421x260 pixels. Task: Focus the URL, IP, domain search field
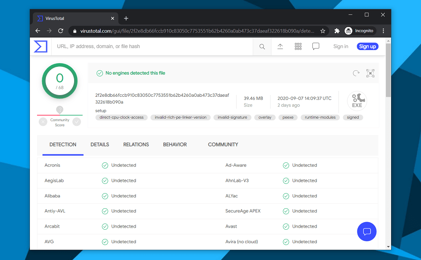[152, 46]
